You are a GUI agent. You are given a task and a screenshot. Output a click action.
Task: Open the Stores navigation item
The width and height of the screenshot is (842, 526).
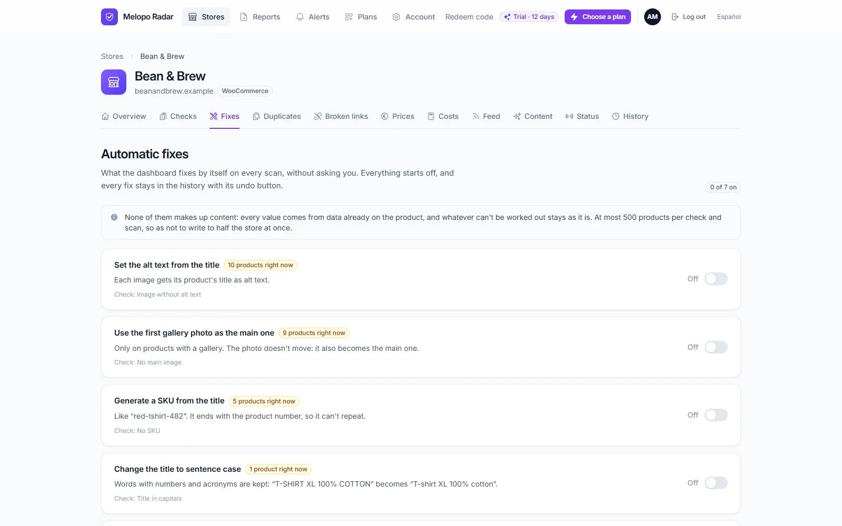point(206,17)
